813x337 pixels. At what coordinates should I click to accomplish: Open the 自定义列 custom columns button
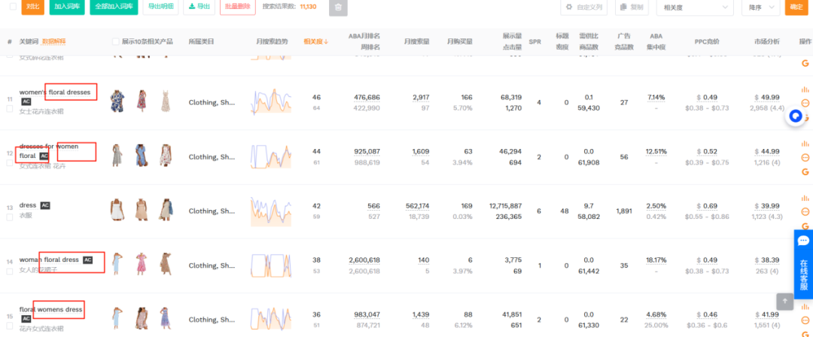click(583, 8)
